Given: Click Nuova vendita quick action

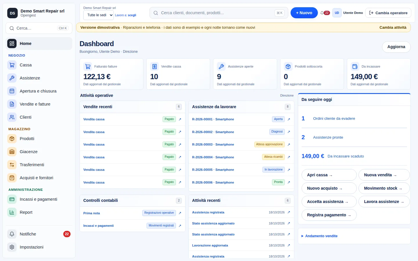Looking at the screenshot, I should [x=384, y=175].
